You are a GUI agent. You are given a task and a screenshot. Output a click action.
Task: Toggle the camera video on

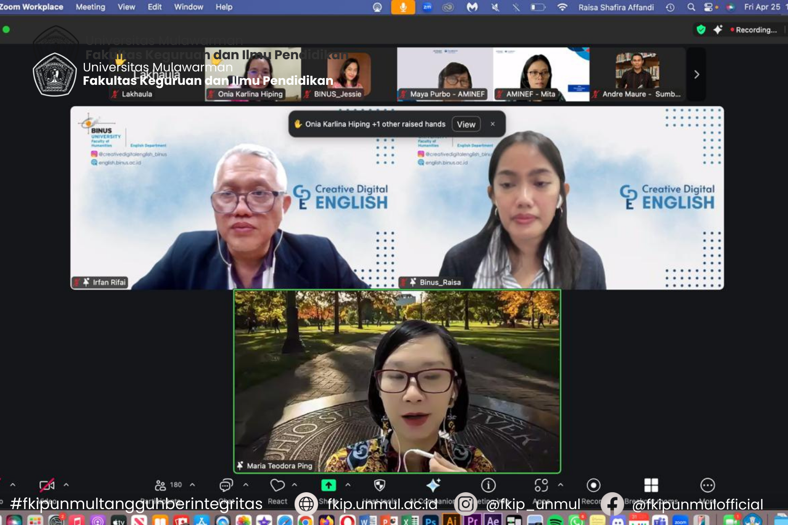[x=47, y=486]
